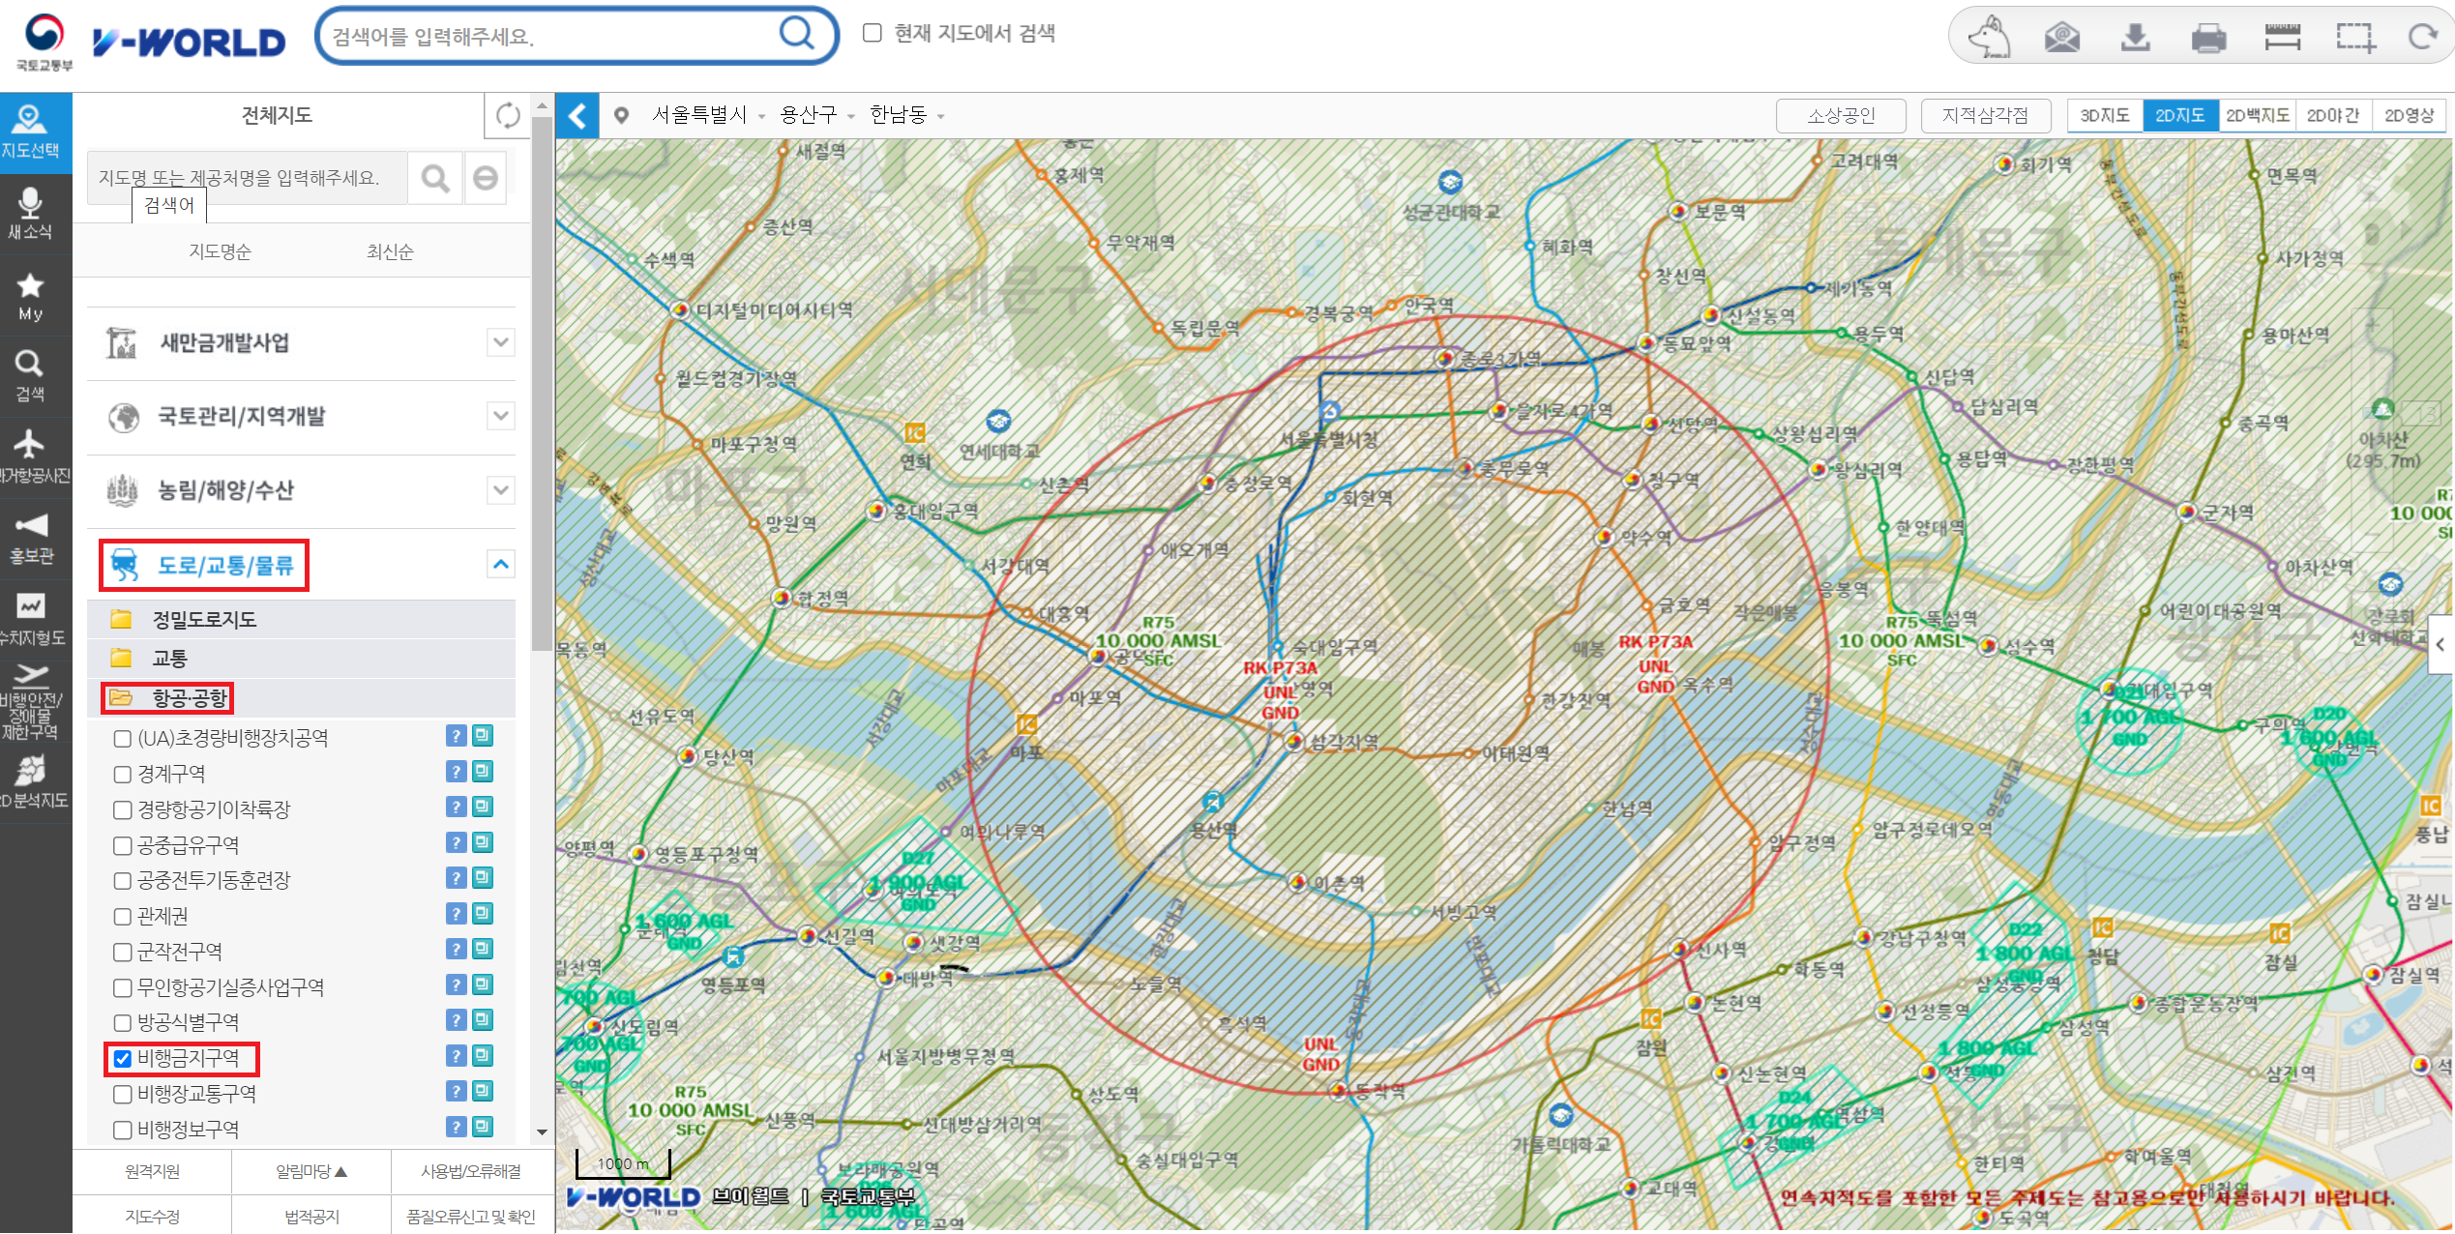The width and height of the screenshot is (2455, 1234).
Task: Collapse the 도로/교통/물류 category
Action: coord(500,564)
